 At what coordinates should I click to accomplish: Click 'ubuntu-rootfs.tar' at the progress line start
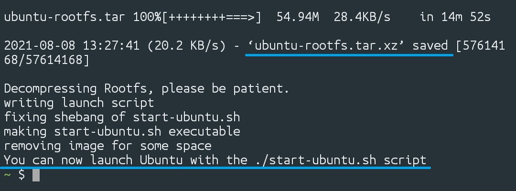click(64, 17)
